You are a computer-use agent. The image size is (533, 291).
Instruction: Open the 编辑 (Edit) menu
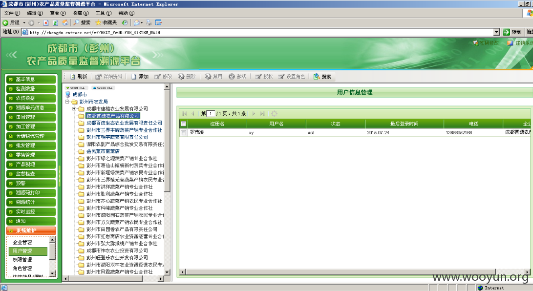coord(35,13)
